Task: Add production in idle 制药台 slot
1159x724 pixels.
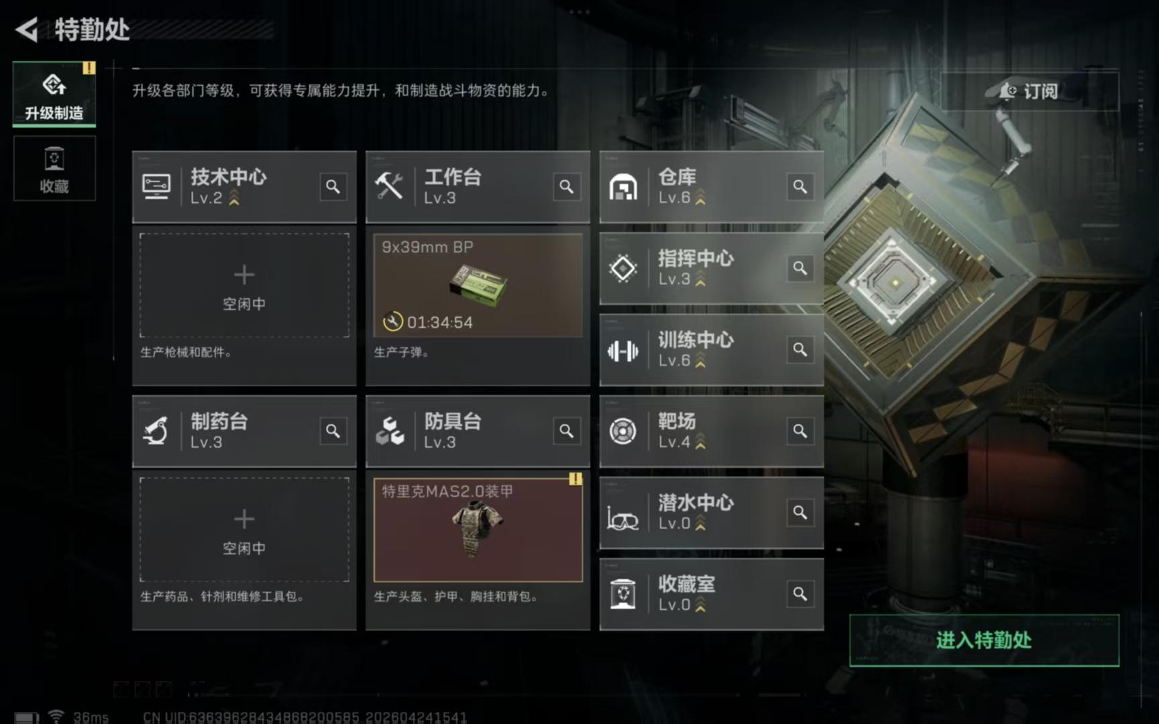Action: tap(244, 530)
